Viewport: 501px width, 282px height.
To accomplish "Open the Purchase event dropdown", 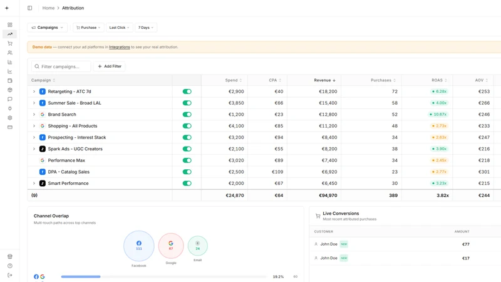I will click(x=88, y=28).
